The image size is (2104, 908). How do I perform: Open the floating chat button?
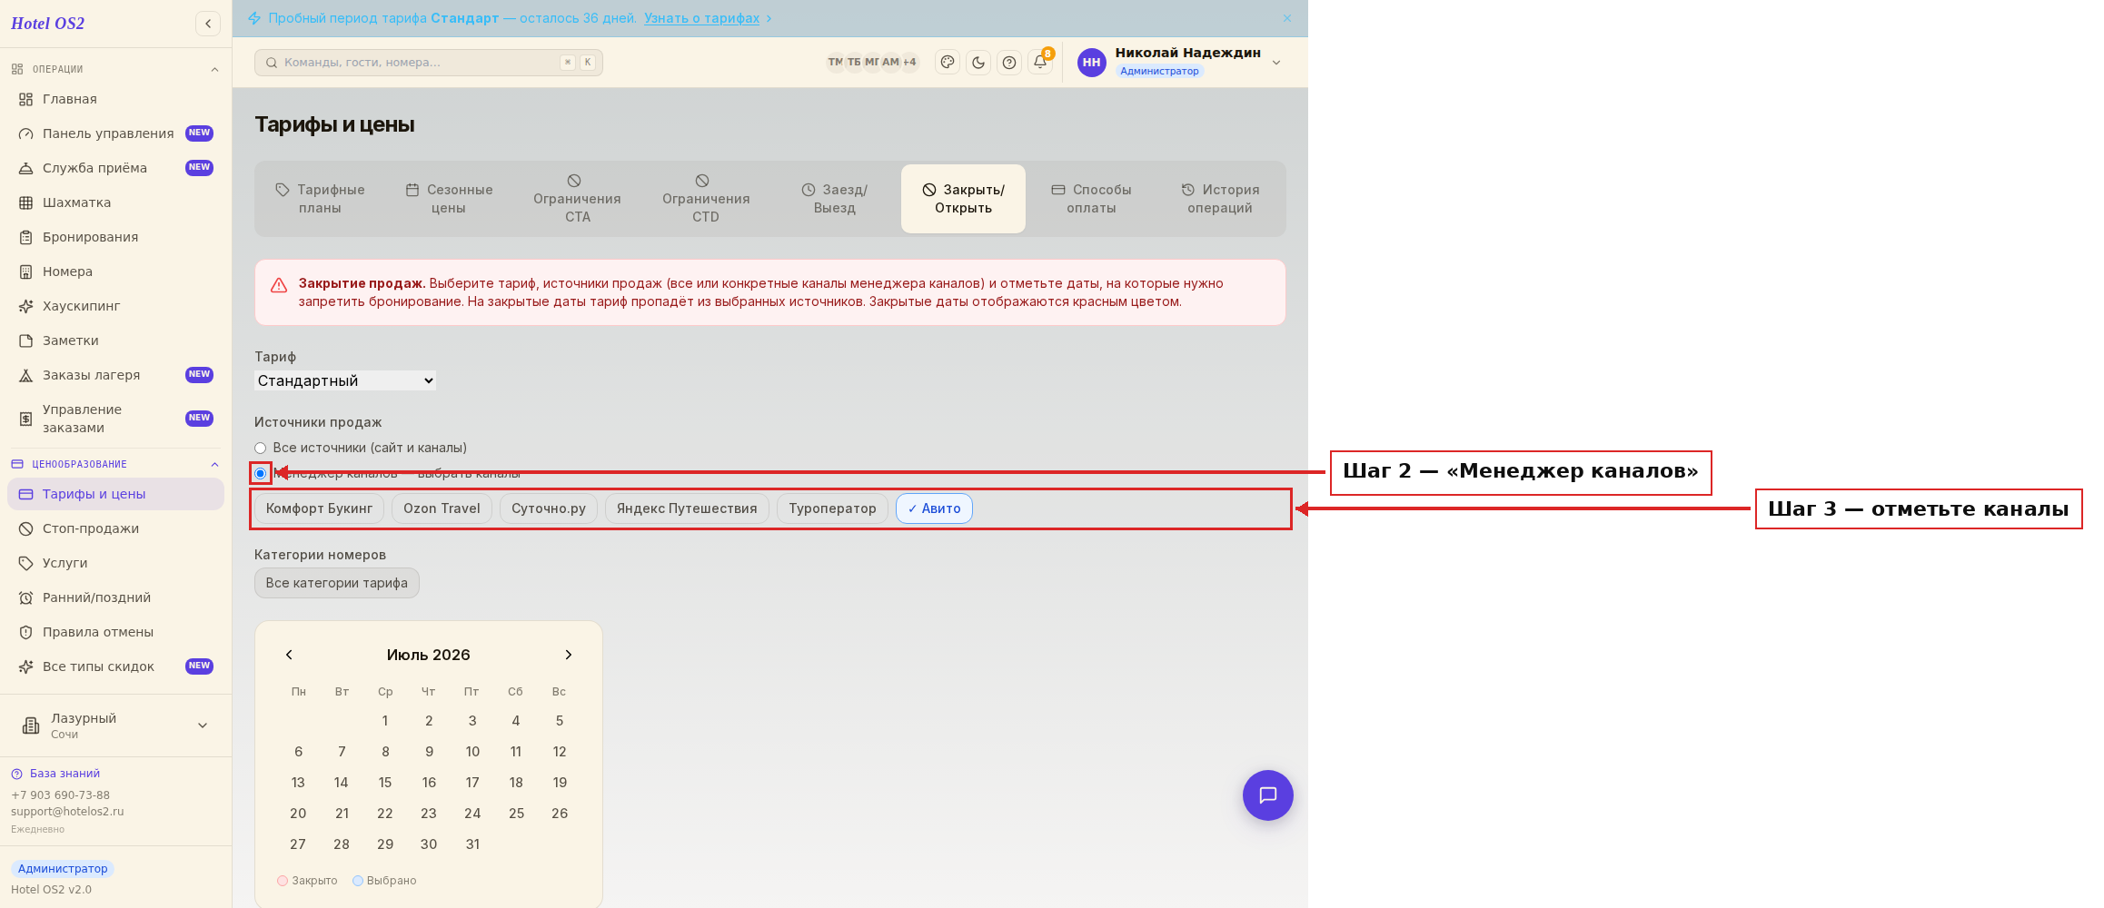pos(1268,795)
